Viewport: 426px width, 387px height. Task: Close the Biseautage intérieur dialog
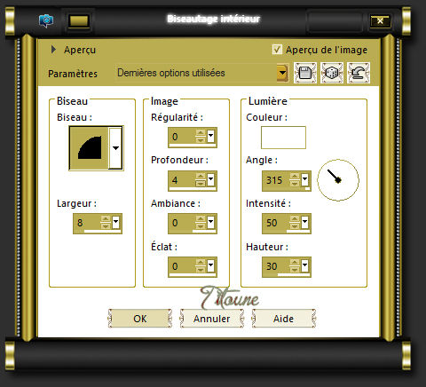[x=380, y=21]
